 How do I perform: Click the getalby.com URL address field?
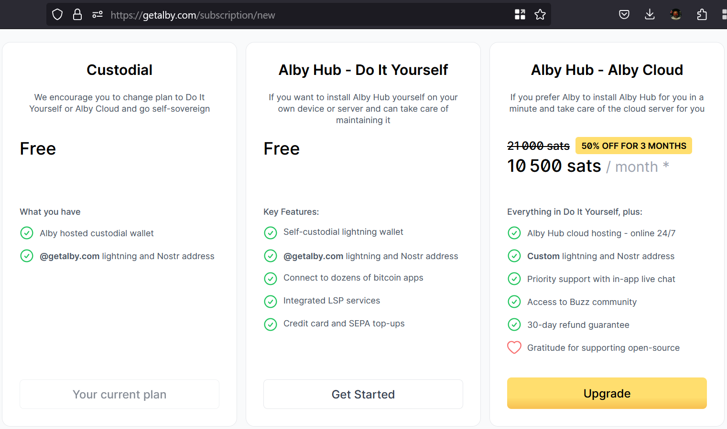tap(287, 15)
